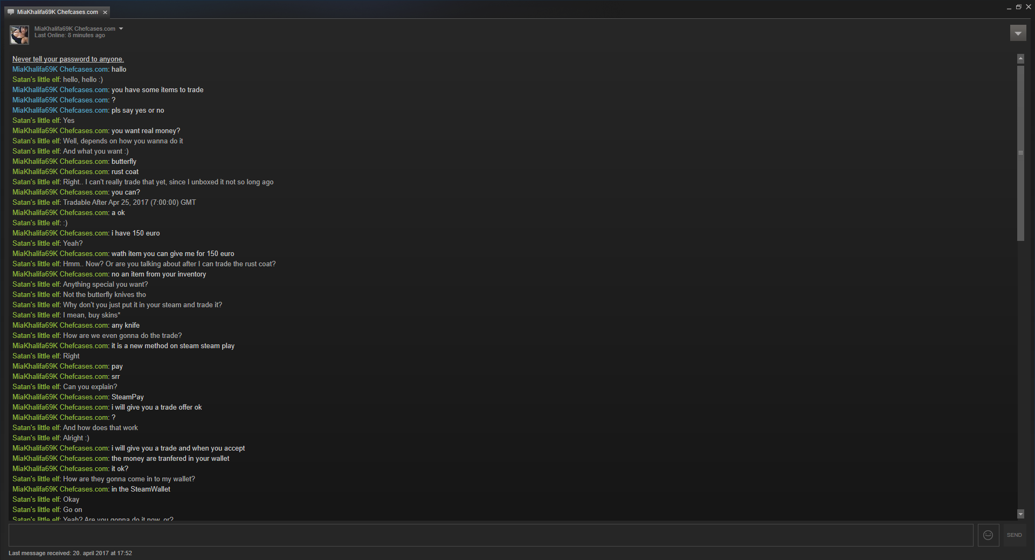Screen dimensions: 1035x560
Task: Maximize the chat window
Action: 1018,7
